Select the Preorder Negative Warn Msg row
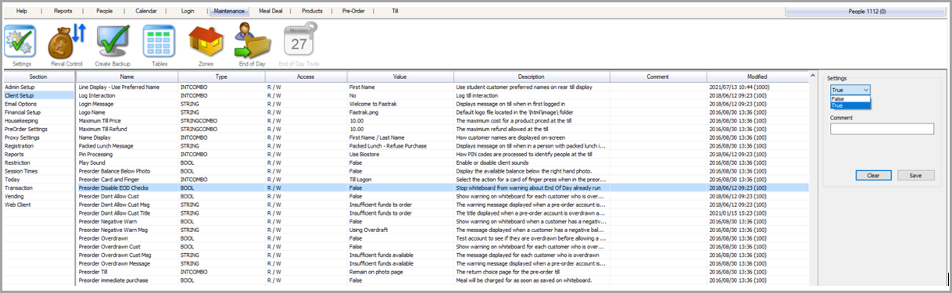Viewport: 952px width, 293px height. pos(442,230)
